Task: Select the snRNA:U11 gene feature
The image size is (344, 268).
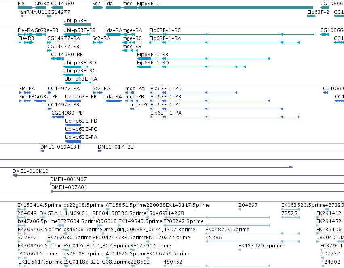Action: [x=22, y=16]
